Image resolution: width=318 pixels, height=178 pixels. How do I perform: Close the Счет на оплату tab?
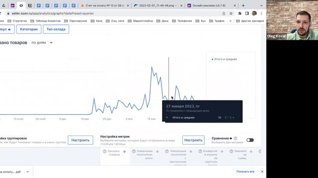128,5
